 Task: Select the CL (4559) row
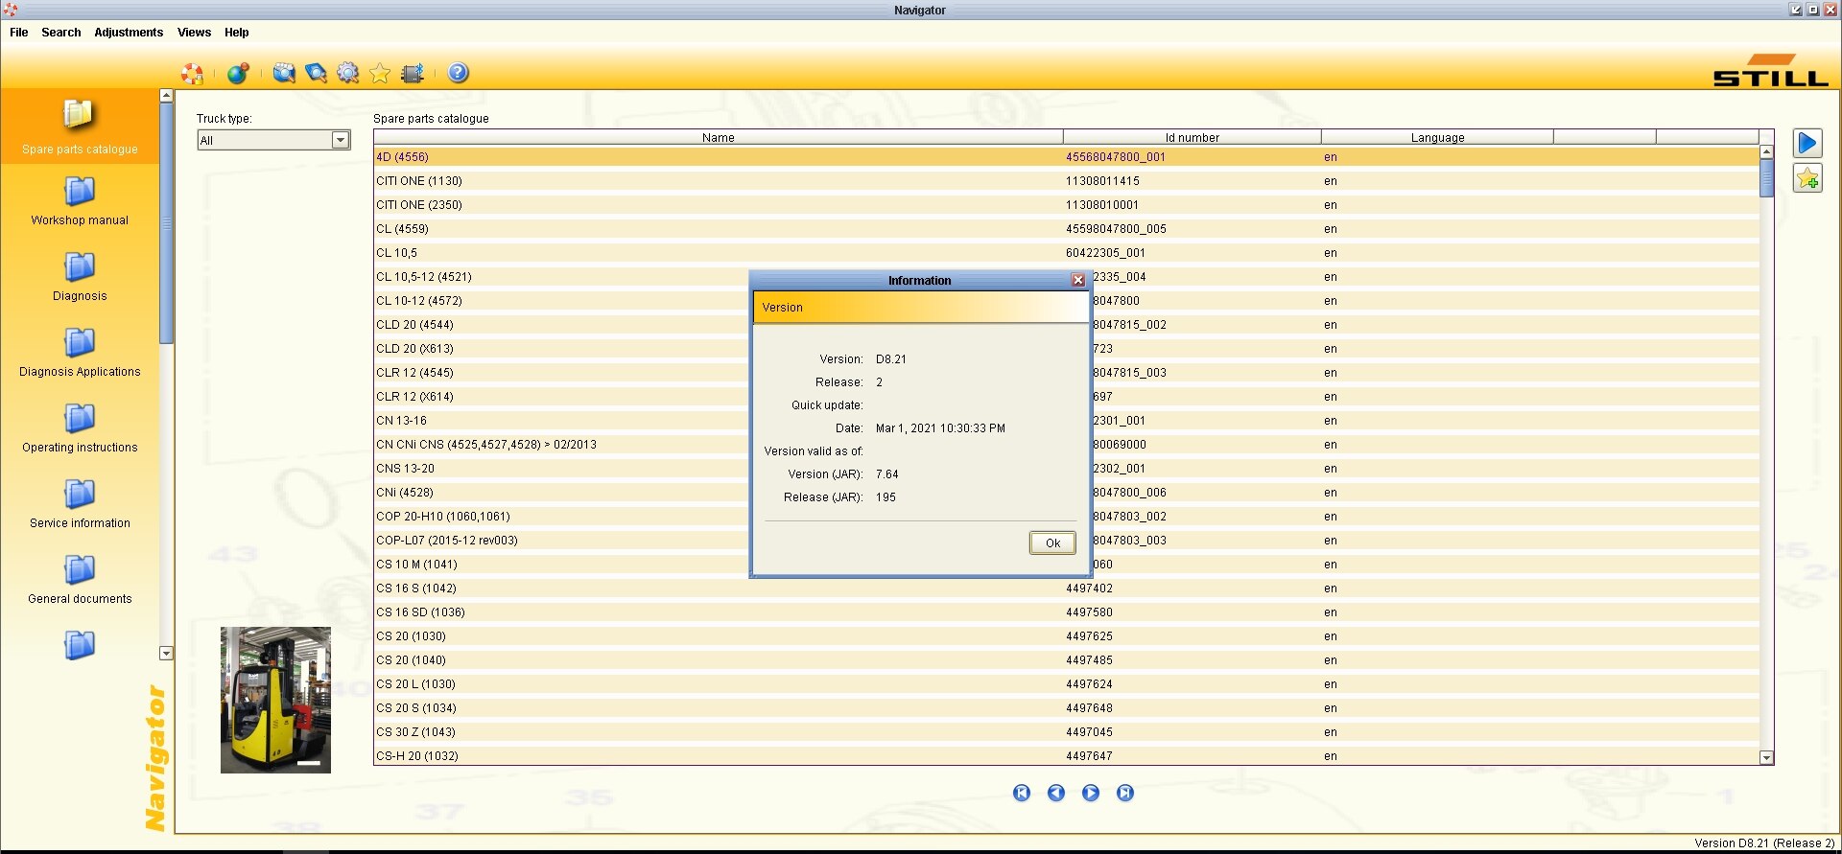(x=1066, y=229)
